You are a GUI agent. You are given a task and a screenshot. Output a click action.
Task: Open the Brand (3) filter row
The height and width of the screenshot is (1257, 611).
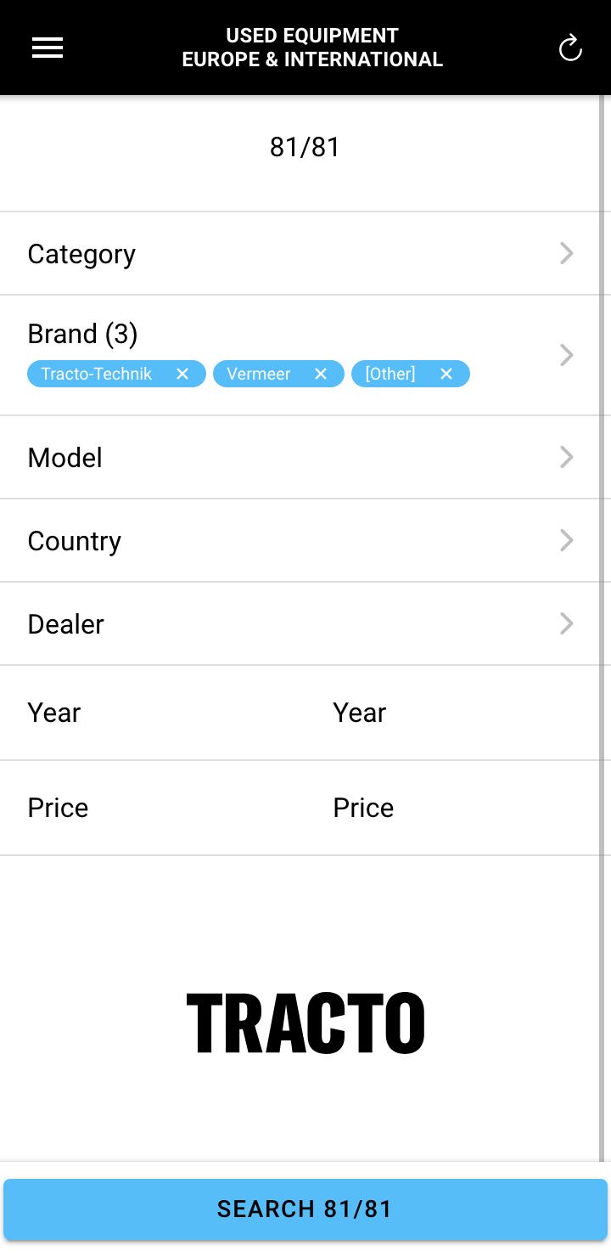(300, 355)
